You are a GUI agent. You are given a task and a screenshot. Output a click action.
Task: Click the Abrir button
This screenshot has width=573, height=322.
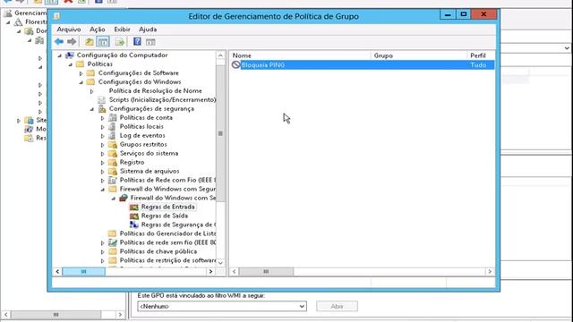[337, 306]
